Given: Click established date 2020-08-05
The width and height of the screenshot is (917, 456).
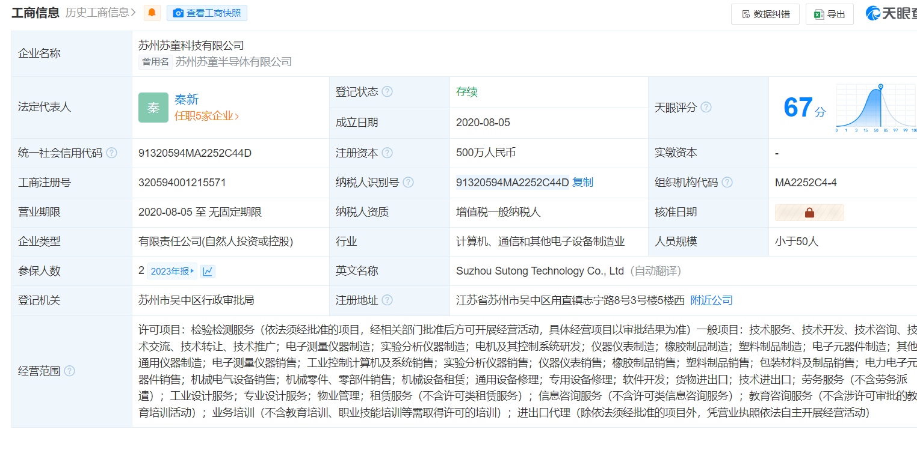Looking at the screenshot, I should (x=483, y=123).
